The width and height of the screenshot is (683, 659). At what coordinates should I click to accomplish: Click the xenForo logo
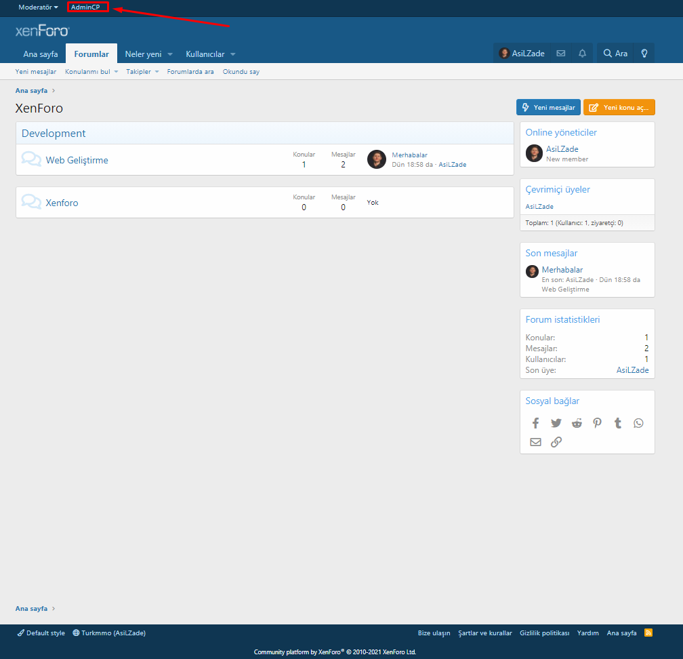[x=42, y=31]
